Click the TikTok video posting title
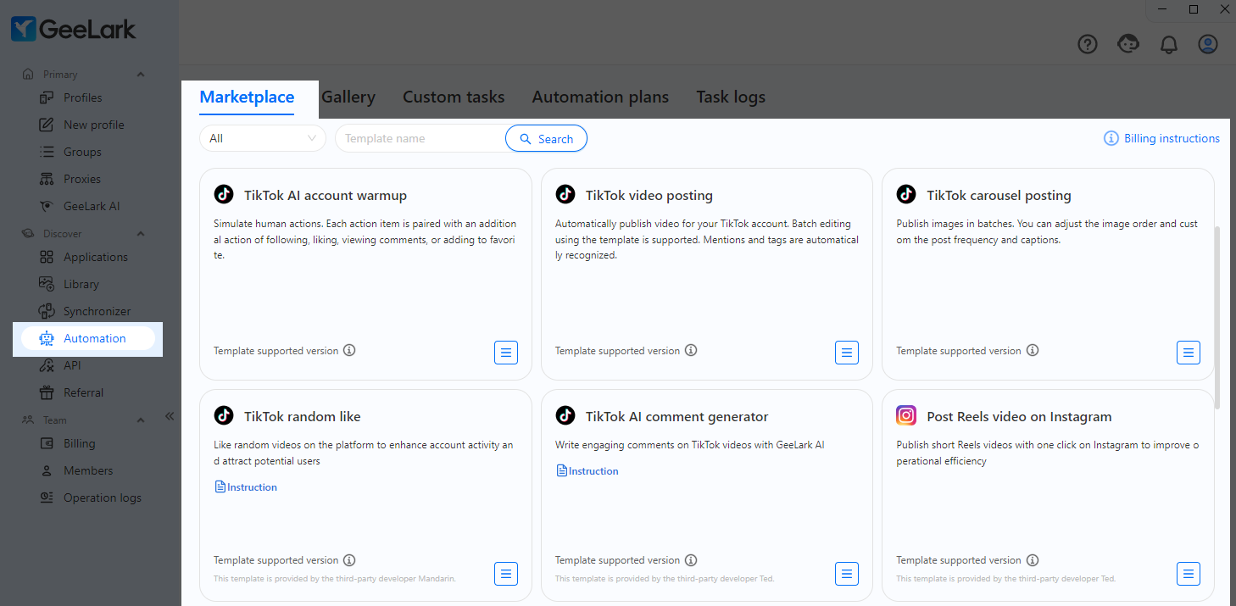The width and height of the screenshot is (1236, 606). click(x=649, y=195)
